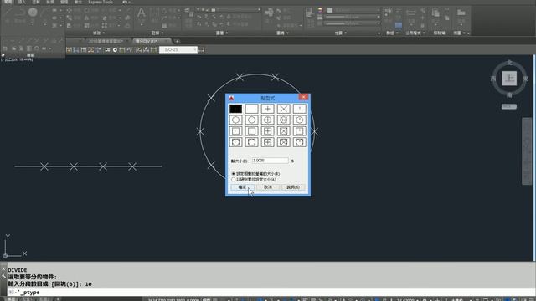The image size is (536, 301).
Task: Expand the 檢視 View panel
Action: click(460, 33)
